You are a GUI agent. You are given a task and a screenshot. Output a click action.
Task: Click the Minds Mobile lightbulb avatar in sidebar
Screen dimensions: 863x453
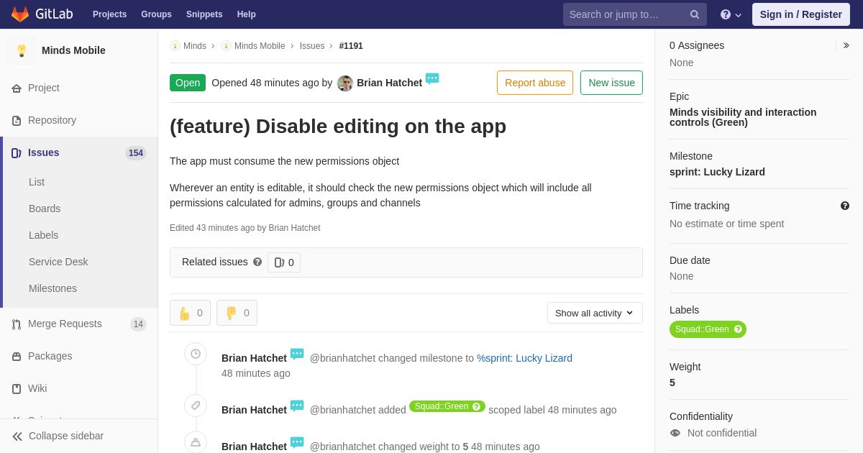[x=22, y=50]
